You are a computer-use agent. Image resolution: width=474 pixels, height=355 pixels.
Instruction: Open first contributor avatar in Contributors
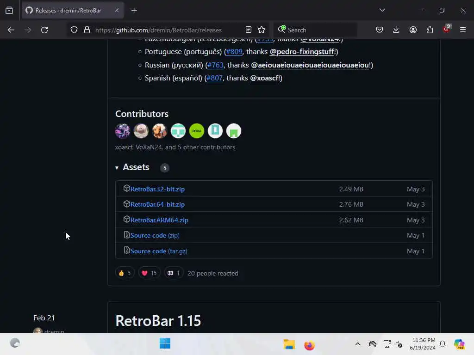click(122, 131)
